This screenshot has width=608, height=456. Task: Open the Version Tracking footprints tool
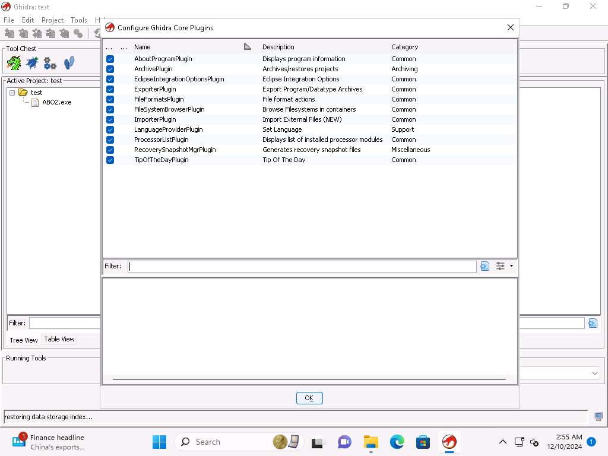[x=69, y=63]
